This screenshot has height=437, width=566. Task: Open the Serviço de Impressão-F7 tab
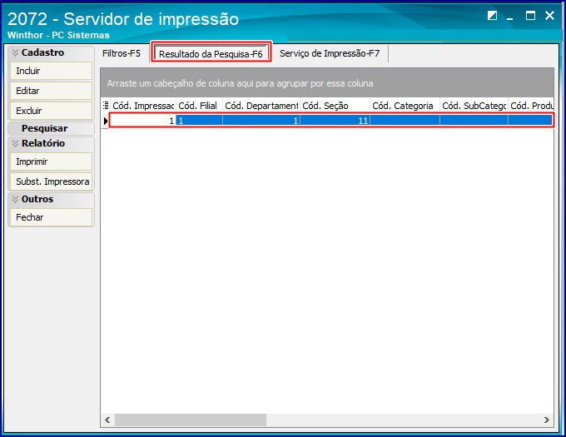click(x=330, y=53)
